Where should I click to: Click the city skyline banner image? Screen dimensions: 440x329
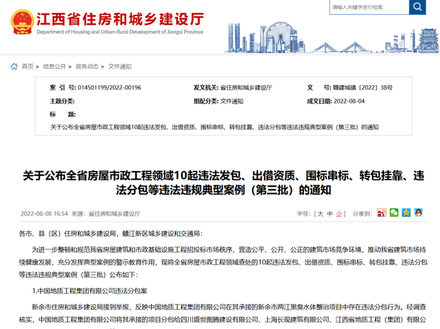(x=332, y=38)
